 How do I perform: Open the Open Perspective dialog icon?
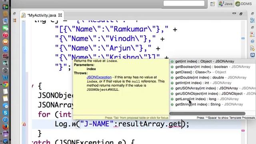pos(212,4)
